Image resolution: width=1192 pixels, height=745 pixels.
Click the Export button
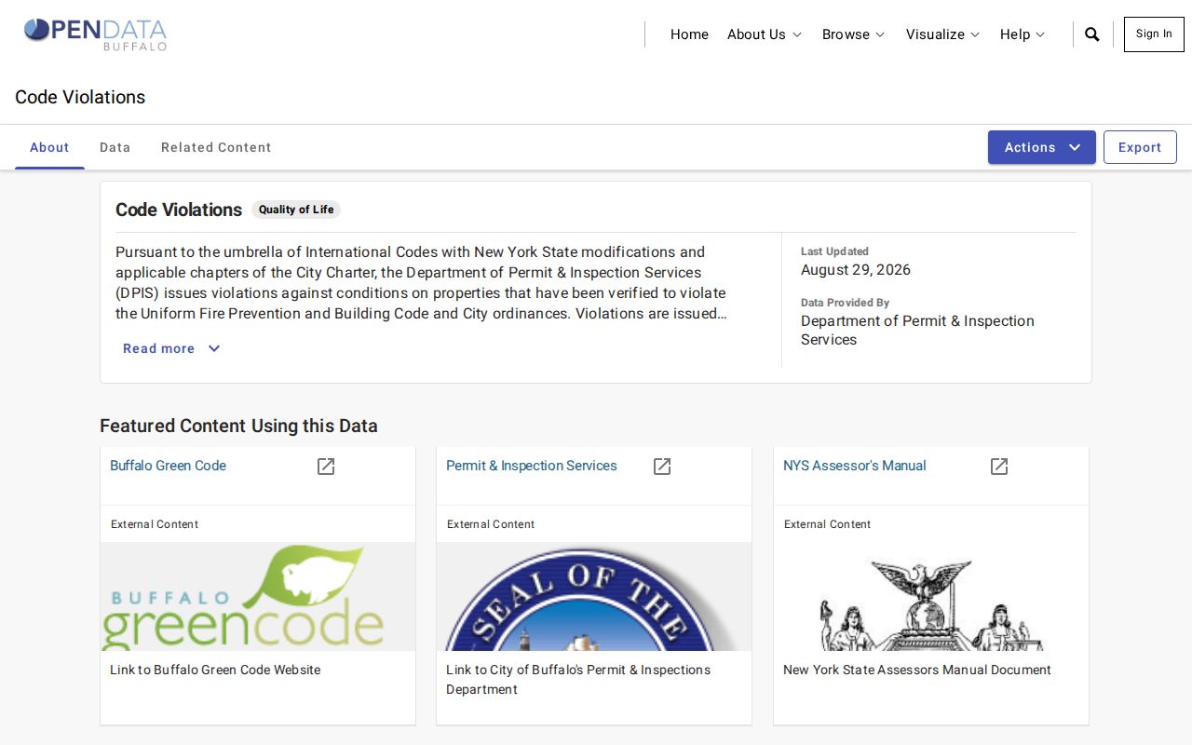(x=1140, y=147)
